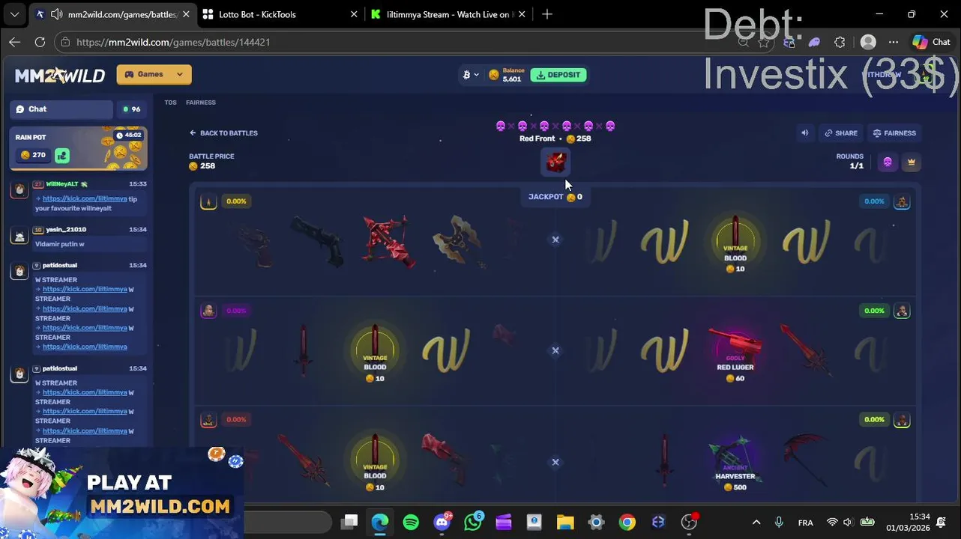The height and width of the screenshot is (539, 961).
Task: Click right player avatar in third row
Action: [902, 420]
